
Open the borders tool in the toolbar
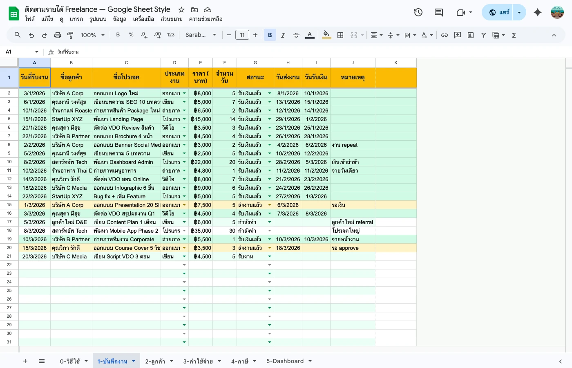(x=340, y=35)
